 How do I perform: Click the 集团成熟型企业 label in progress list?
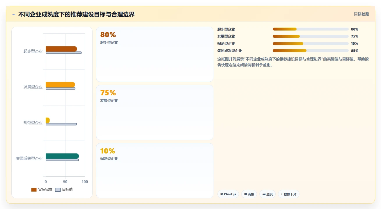coord(230,51)
